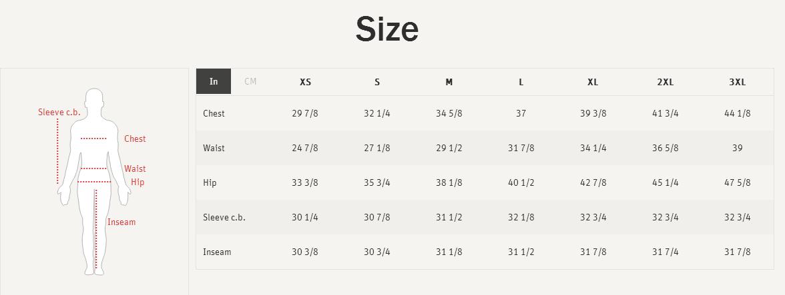The width and height of the screenshot is (785, 295).
Task: Click the body silhouette figure's head
Action: point(94,99)
